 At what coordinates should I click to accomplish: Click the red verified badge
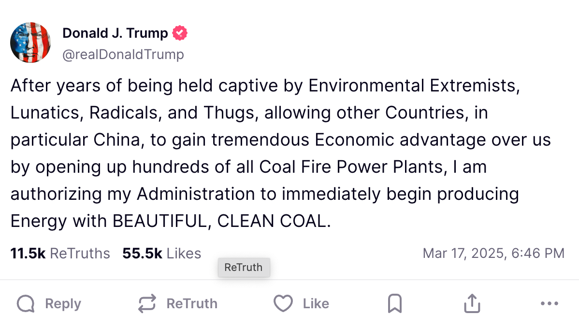click(x=180, y=33)
